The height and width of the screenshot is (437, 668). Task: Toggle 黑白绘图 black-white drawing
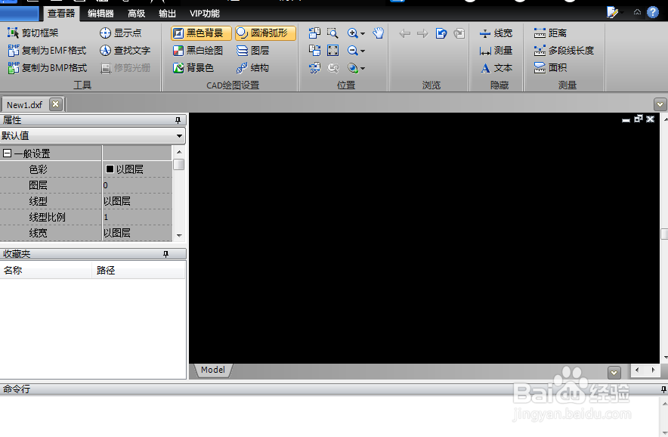coord(198,51)
